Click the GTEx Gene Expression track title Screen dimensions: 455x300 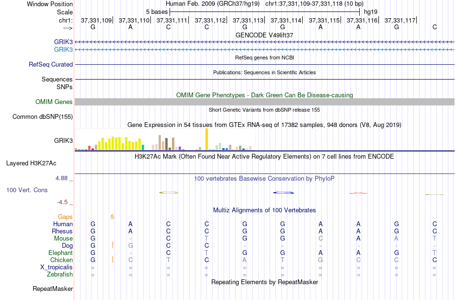[264, 125]
